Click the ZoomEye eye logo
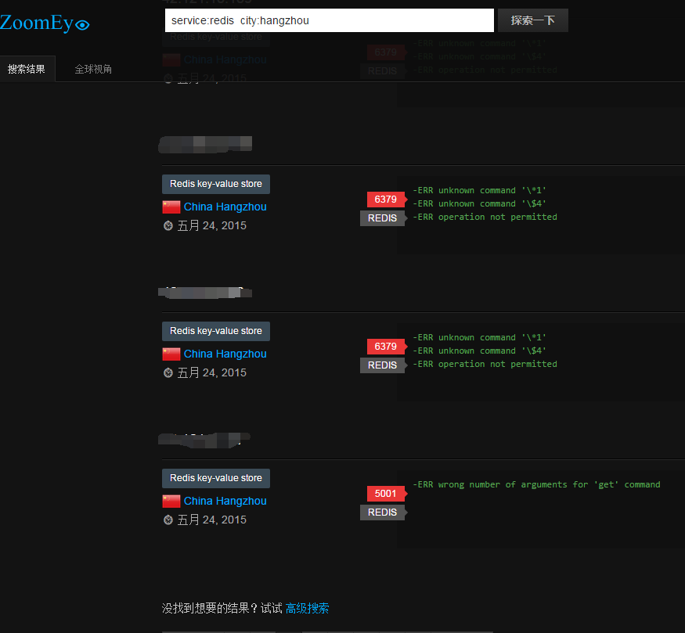Screen dimensions: 685x633 pos(82,25)
